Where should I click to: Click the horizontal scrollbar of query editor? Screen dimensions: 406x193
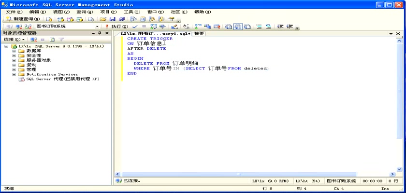click(x=239, y=174)
